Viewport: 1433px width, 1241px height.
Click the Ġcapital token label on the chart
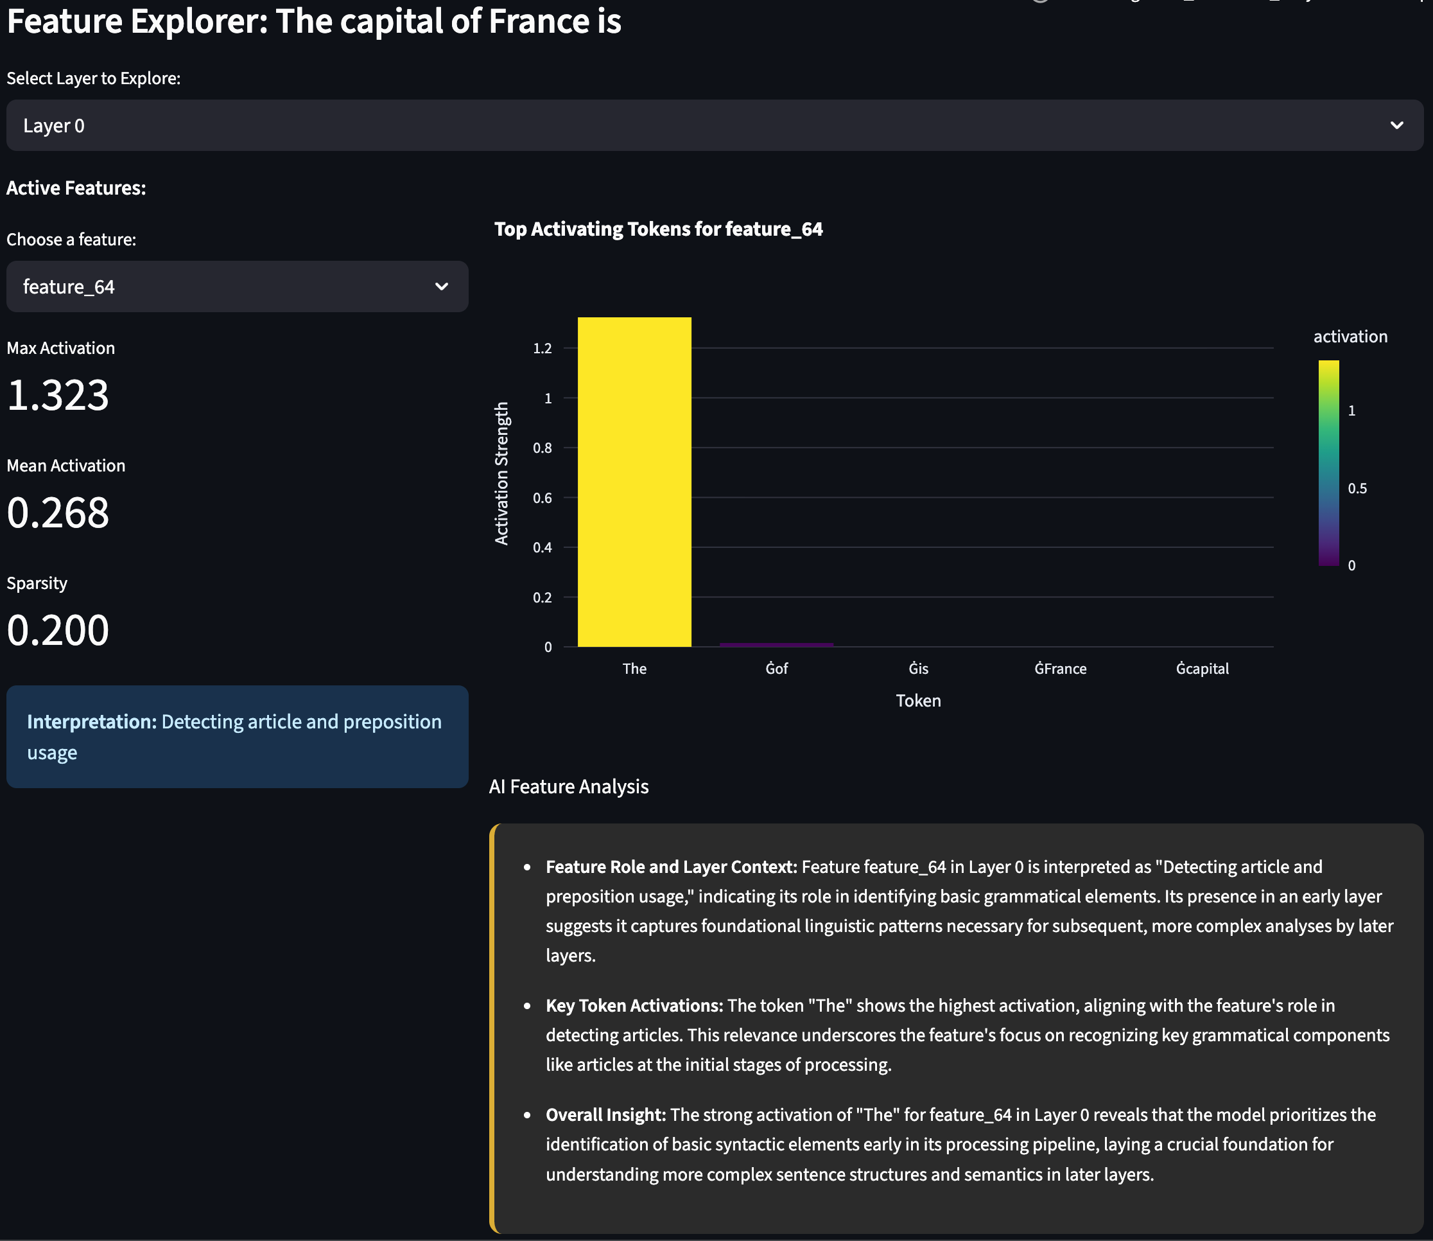[x=1202, y=669]
